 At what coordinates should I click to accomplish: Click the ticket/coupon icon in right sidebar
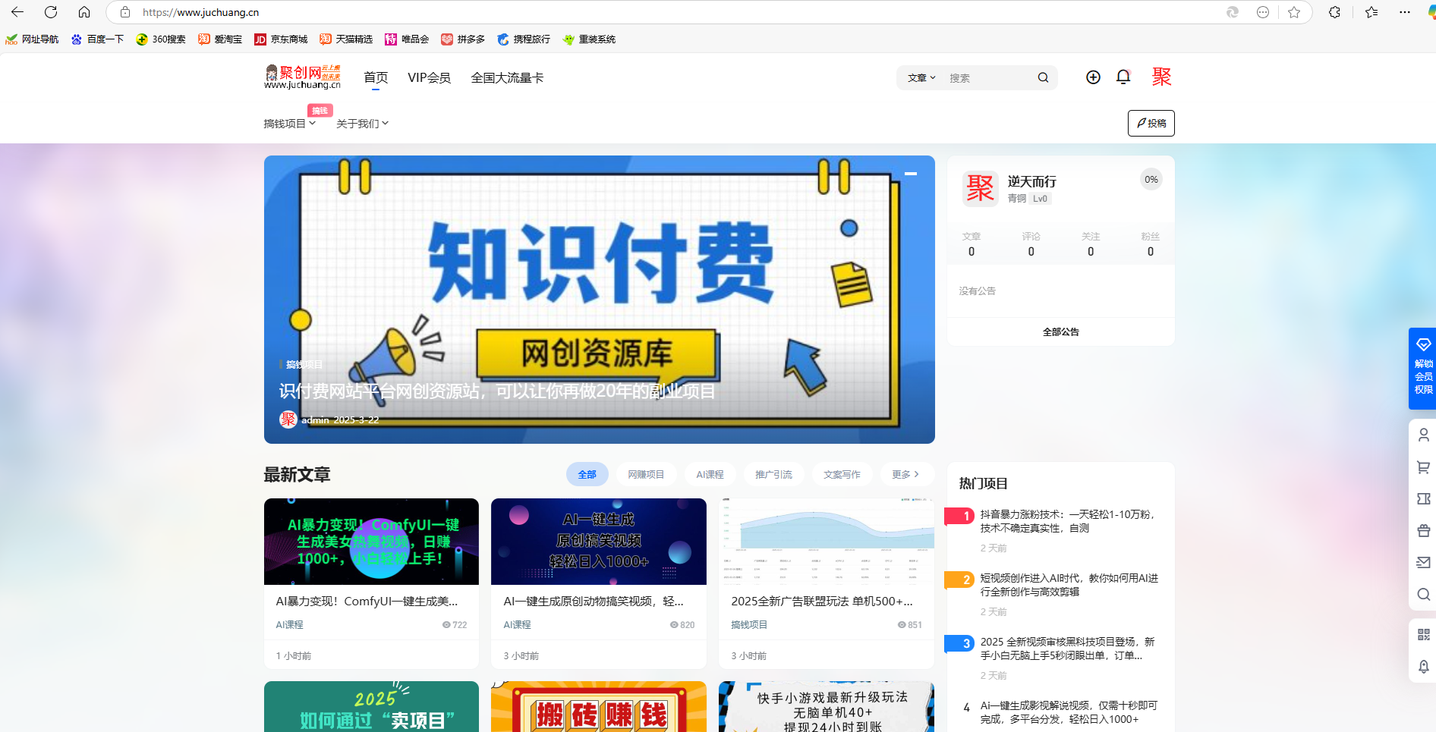coord(1423,498)
